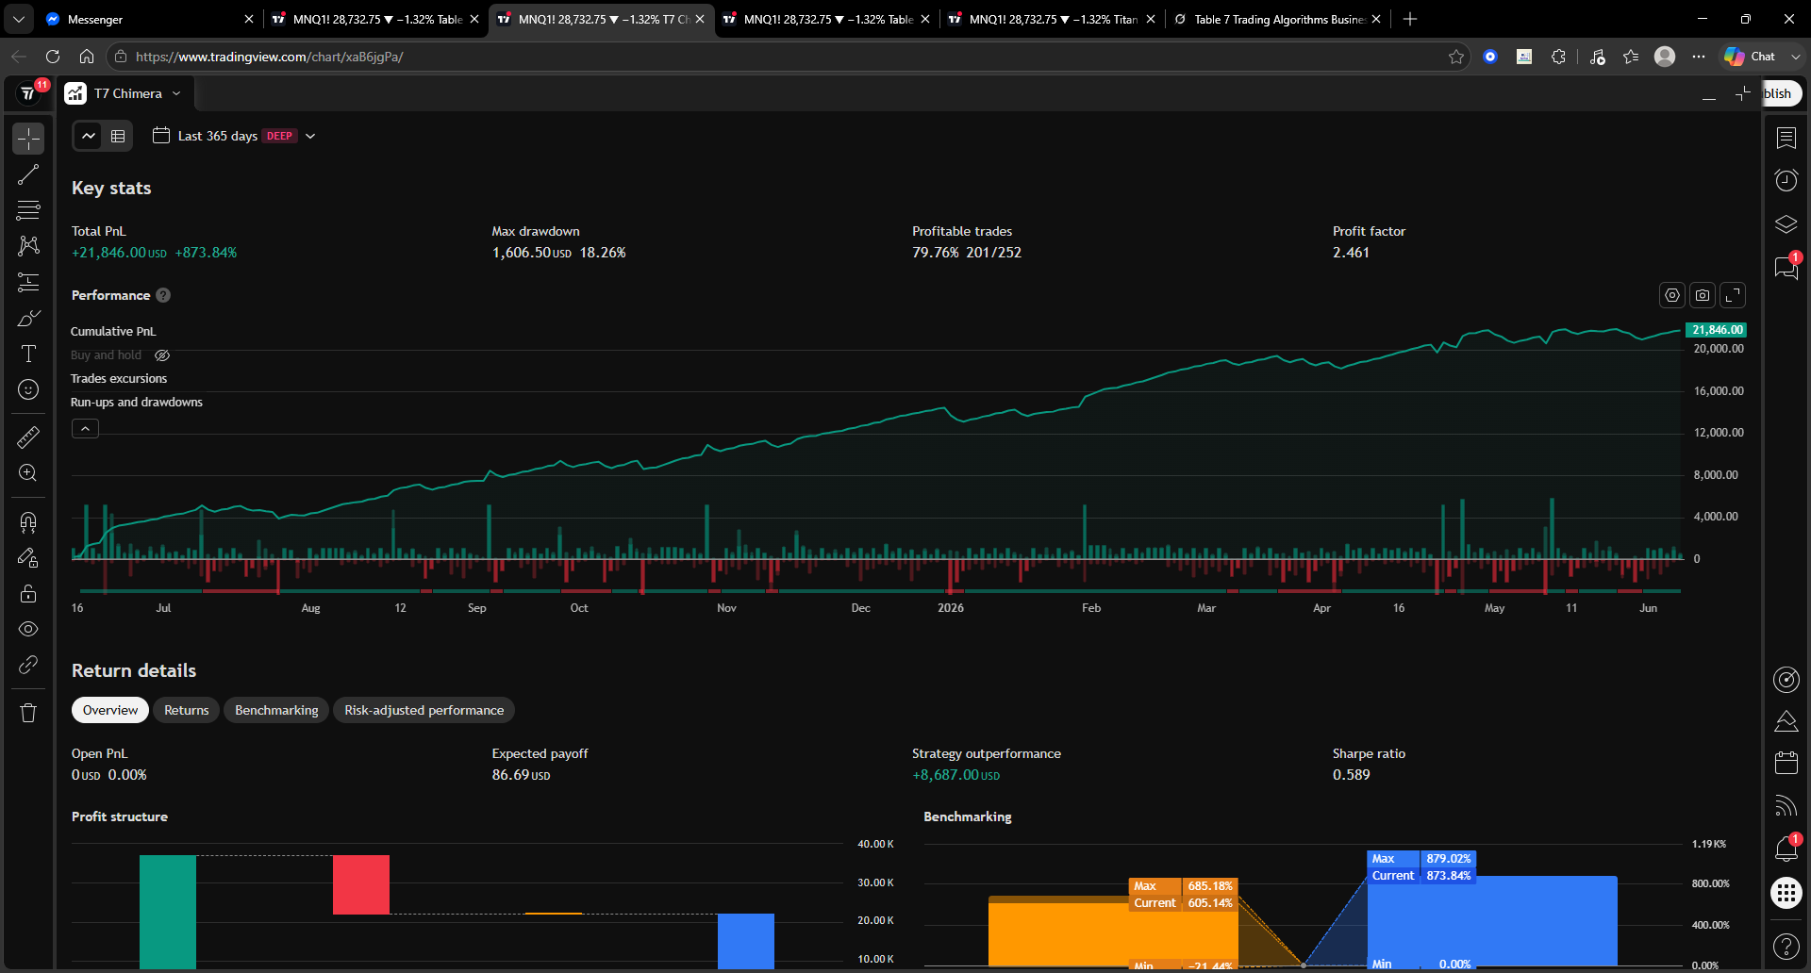The image size is (1811, 973).
Task: Select the Overview tab
Action: click(110, 710)
